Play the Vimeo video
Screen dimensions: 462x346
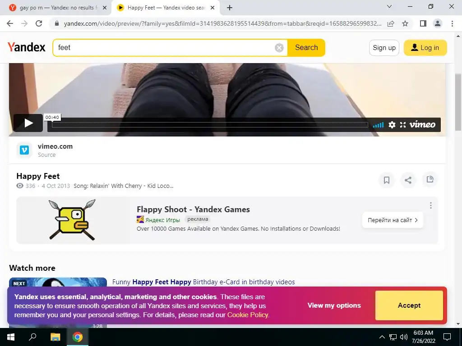28,123
